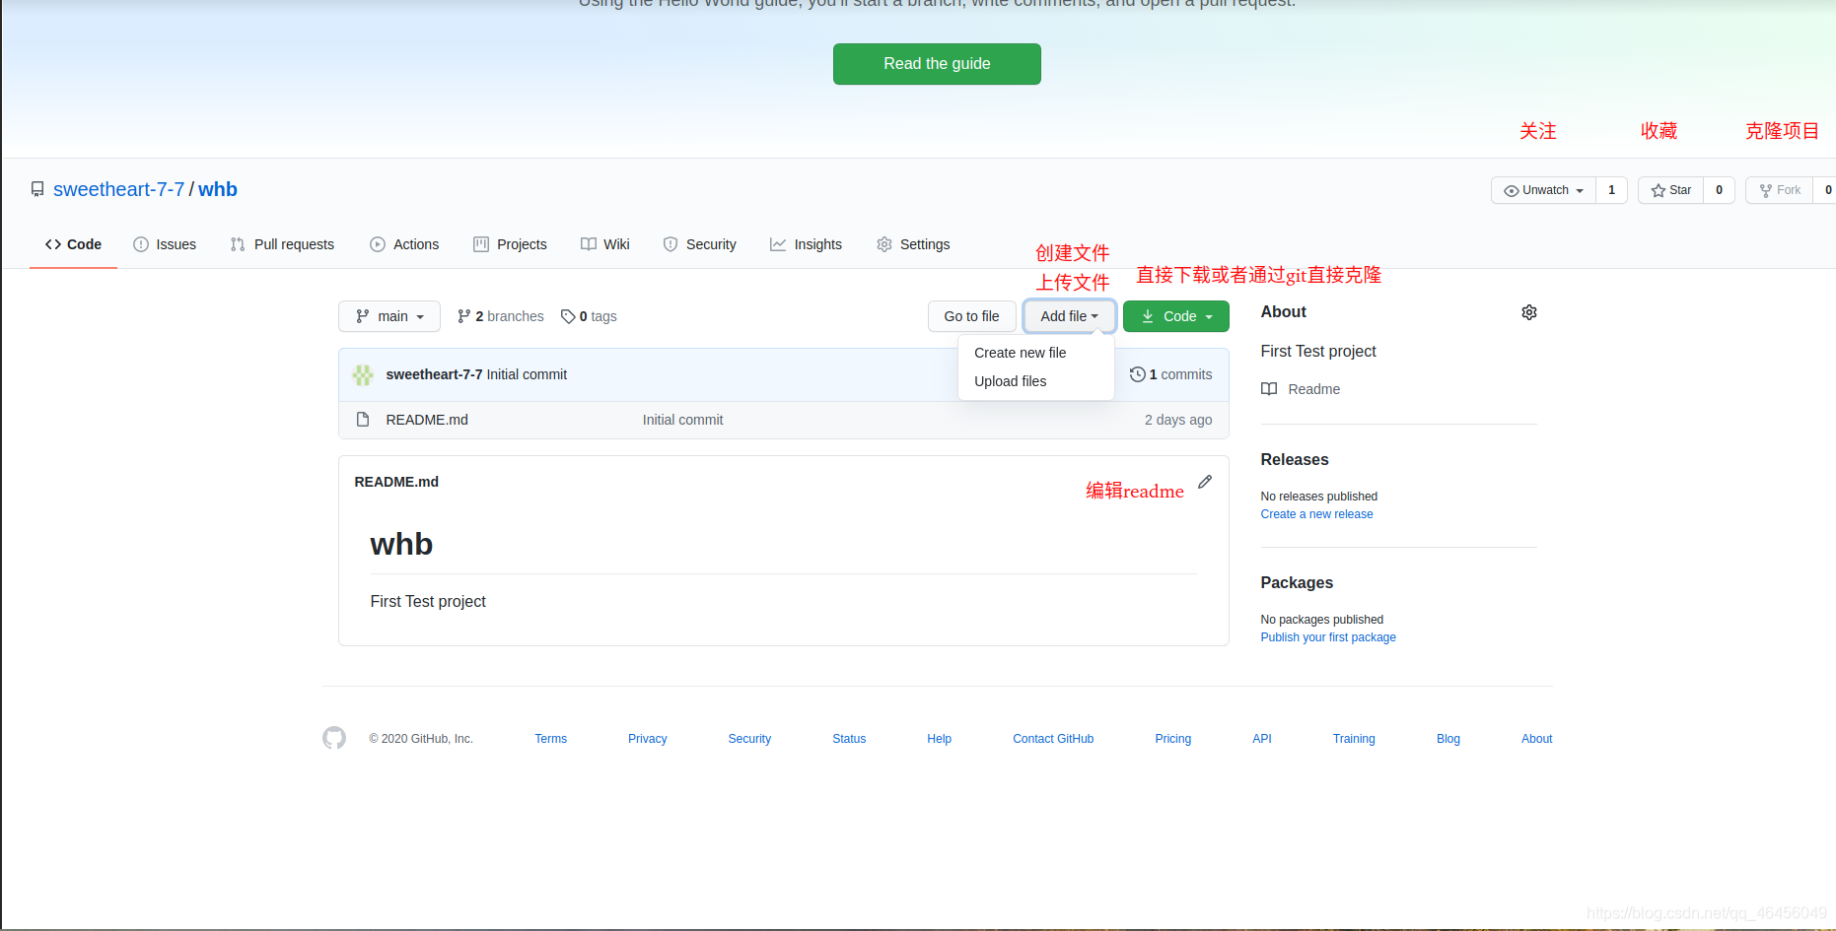This screenshot has width=1836, height=931.
Task: Open the footer Status link
Action: pyautogui.click(x=849, y=739)
